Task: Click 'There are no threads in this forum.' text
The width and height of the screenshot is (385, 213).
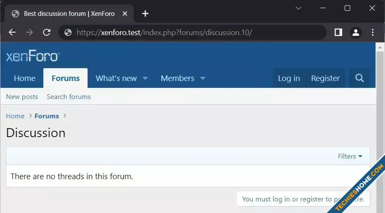Action: 72,176
